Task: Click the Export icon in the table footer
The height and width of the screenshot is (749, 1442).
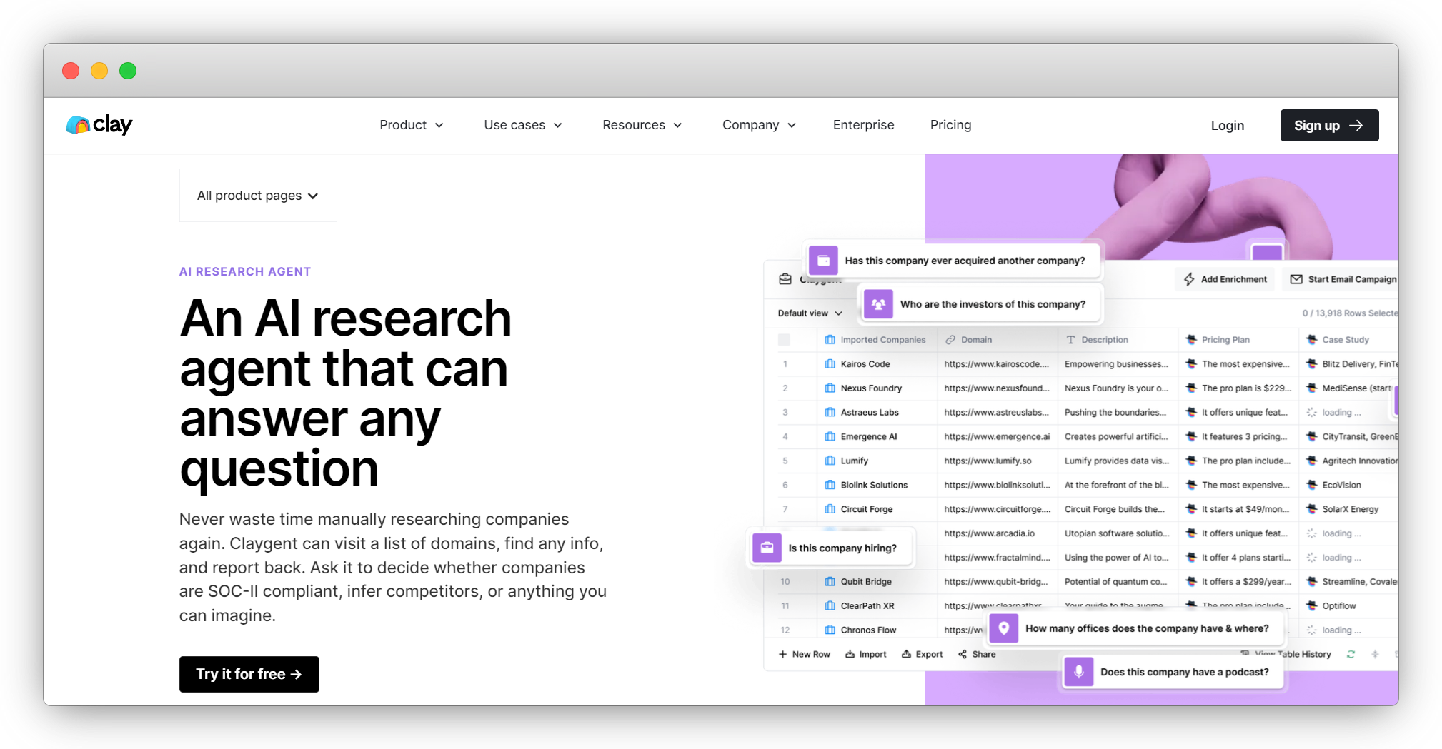Action: [906, 654]
